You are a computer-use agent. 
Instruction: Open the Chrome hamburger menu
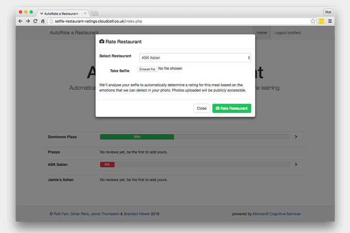[330, 21]
